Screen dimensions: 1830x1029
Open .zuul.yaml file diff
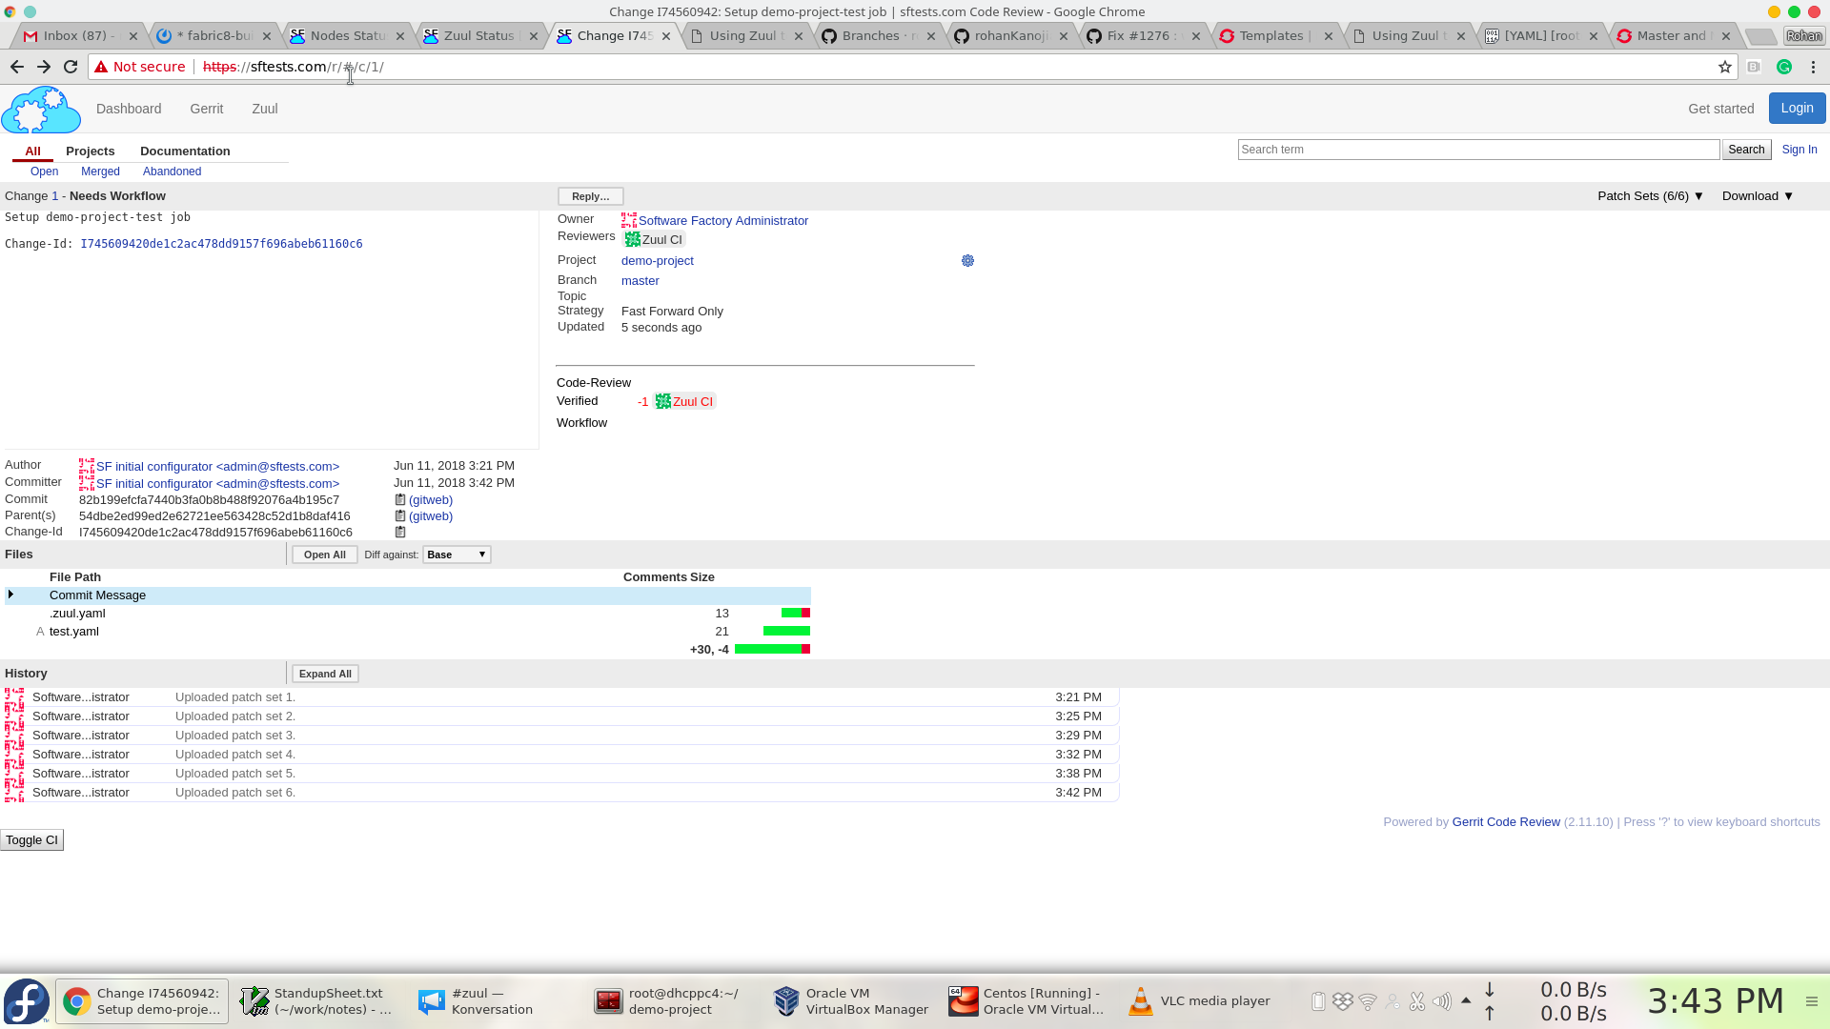tap(77, 613)
